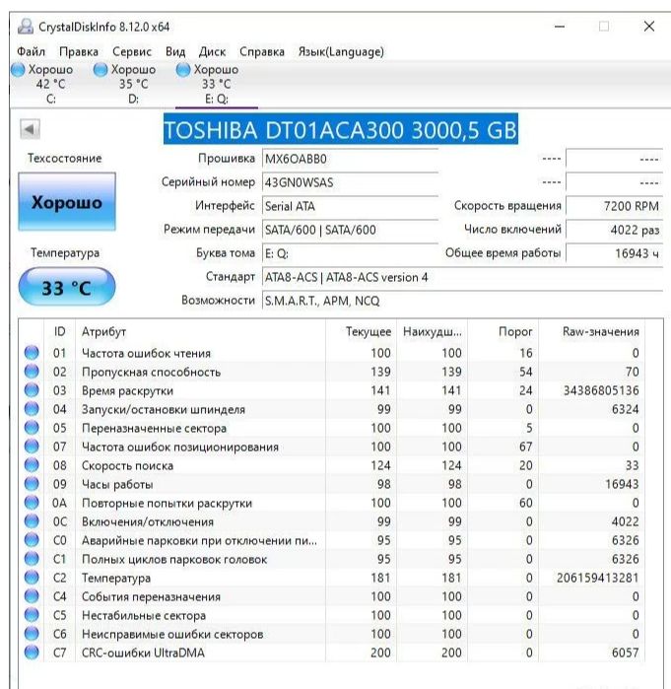Select the CRC-ошибки UltraDMA row
Viewport: 671px width, 689px height.
tap(331, 653)
